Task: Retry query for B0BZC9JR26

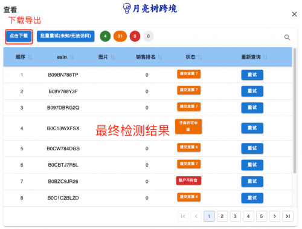Action: [x=252, y=181]
